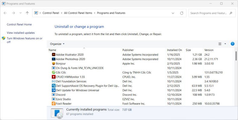The width and height of the screenshot is (238, 120).
Task: Open Control Panel Home link
Action: coord(19,25)
